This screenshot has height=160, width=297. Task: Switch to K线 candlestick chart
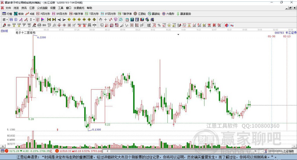[x=30, y=14]
